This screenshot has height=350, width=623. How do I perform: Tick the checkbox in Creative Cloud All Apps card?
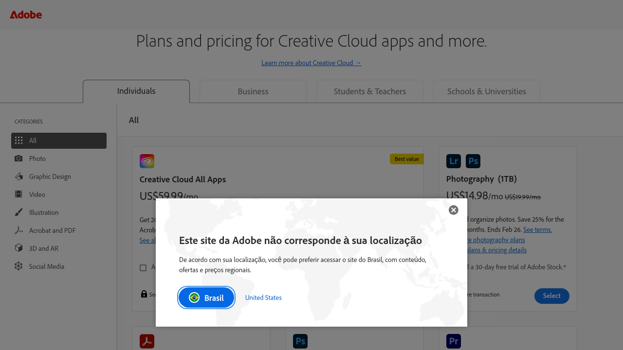pyautogui.click(x=143, y=268)
